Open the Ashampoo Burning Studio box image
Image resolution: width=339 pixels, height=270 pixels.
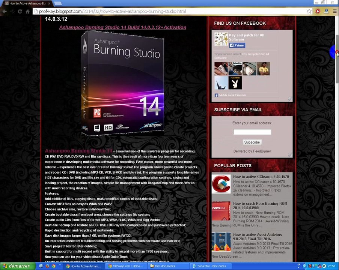[x=123, y=83]
